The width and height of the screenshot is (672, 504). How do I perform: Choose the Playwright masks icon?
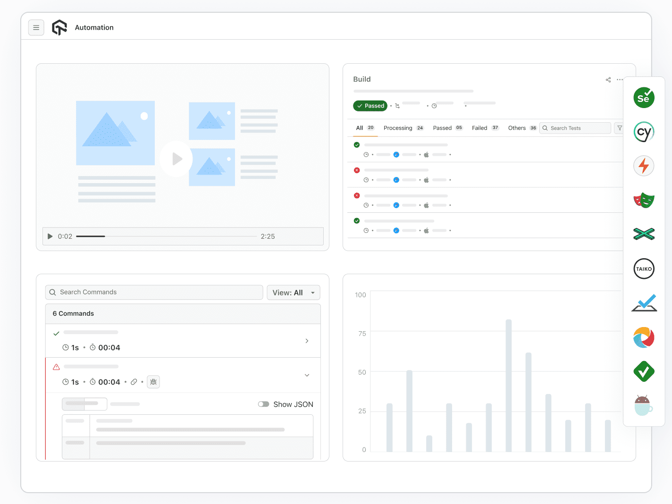[644, 200]
